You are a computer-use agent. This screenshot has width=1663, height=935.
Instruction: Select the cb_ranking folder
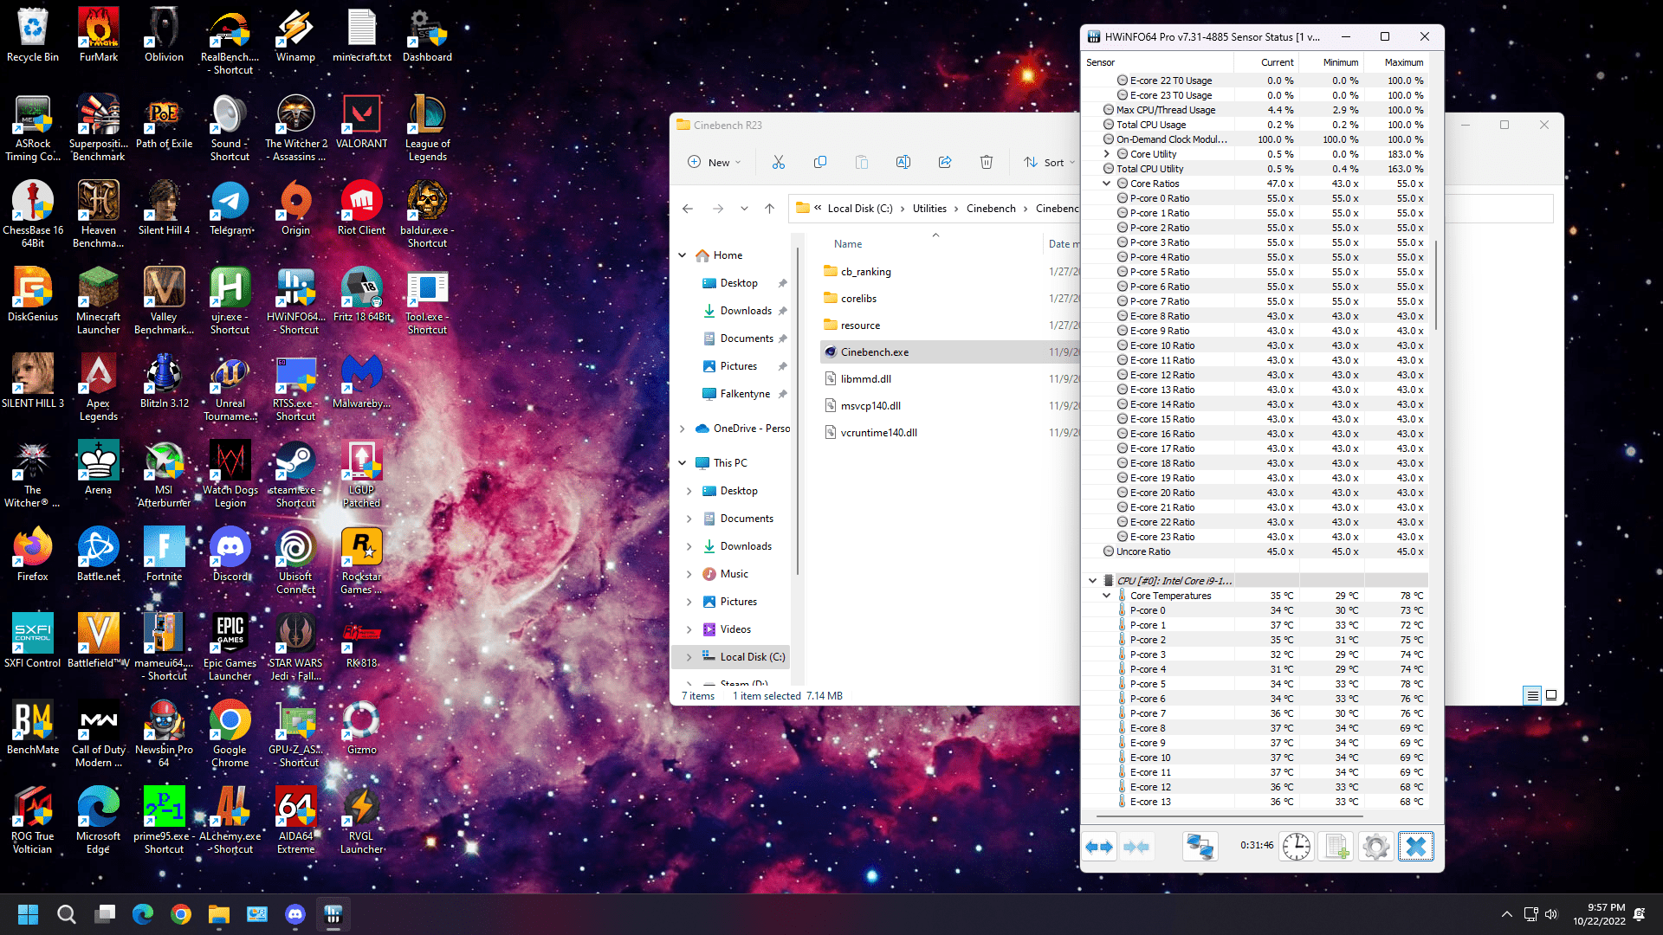pos(866,272)
